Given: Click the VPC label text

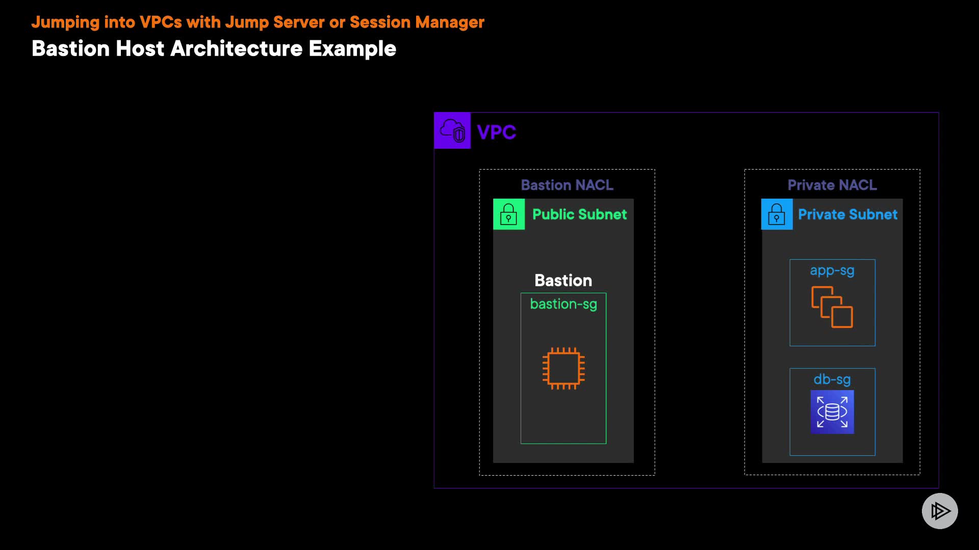Looking at the screenshot, I should click(x=496, y=132).
